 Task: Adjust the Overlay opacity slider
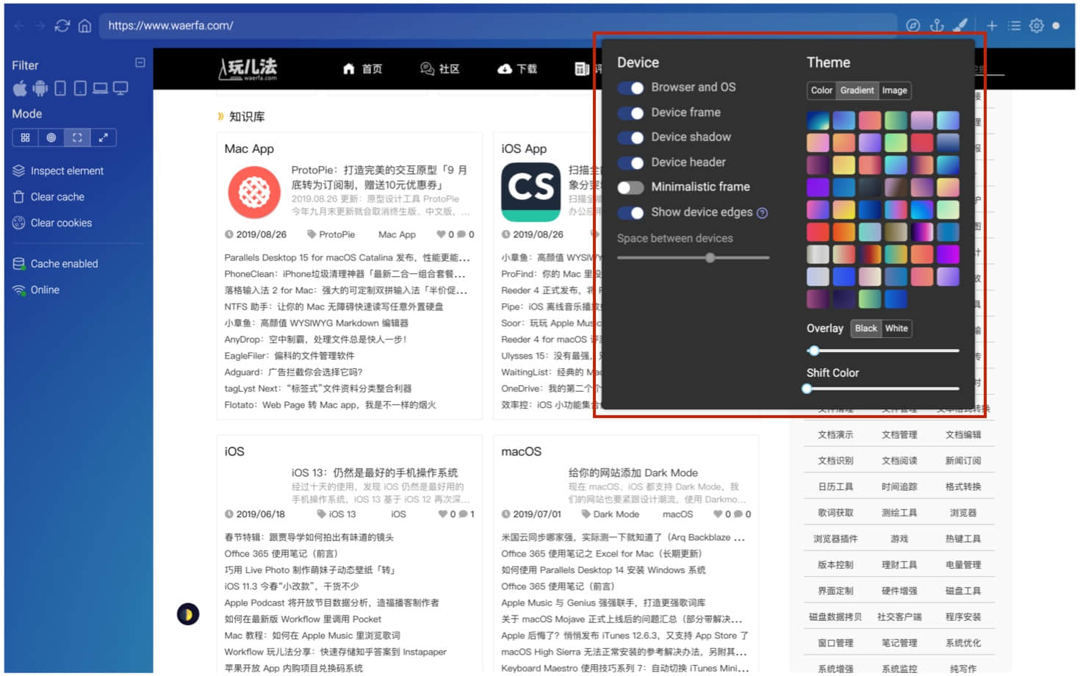click(x=882, y=351)
